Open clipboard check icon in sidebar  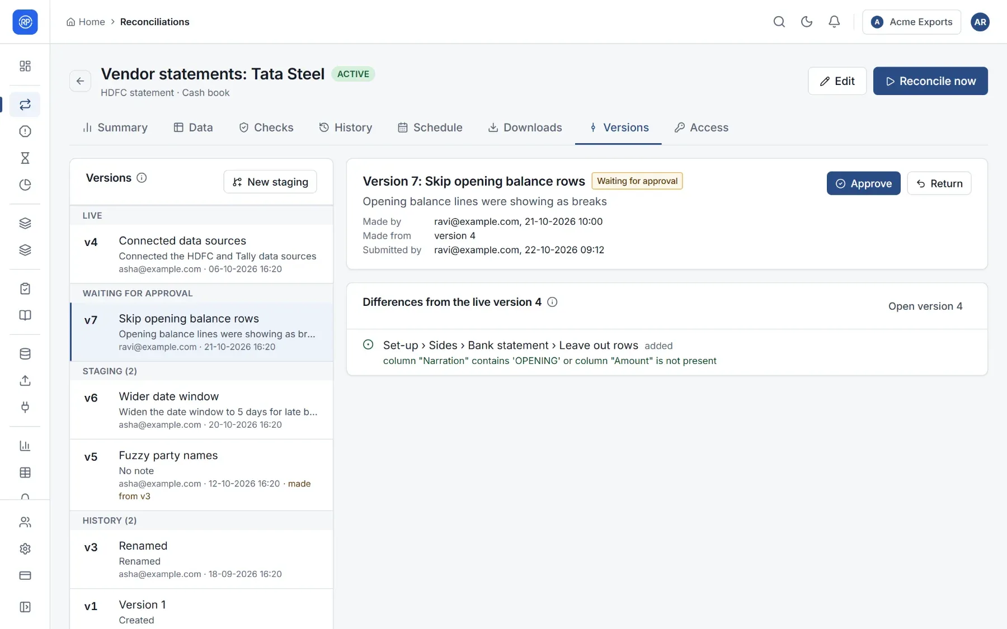pos(25,289)
